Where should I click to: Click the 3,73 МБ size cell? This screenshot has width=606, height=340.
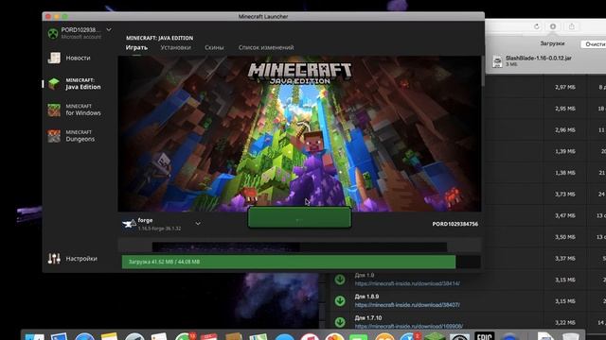565,195
